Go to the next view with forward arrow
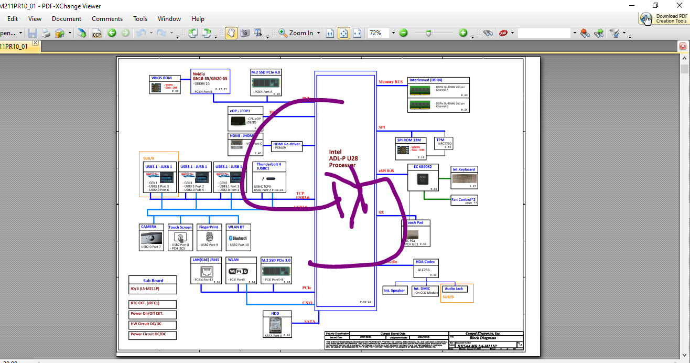Viewport: 690px width, 363px height. (x=125, y=33)
